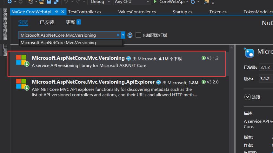Viewport: 273px width, 153px height.
Task: Clear the search text with the X icon
Action: (x=118, y=35)
